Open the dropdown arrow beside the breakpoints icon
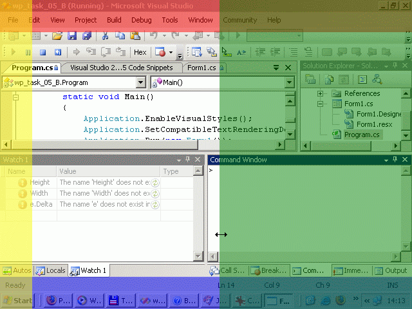This screenshot has height=309, width=412. click(171, 52)
